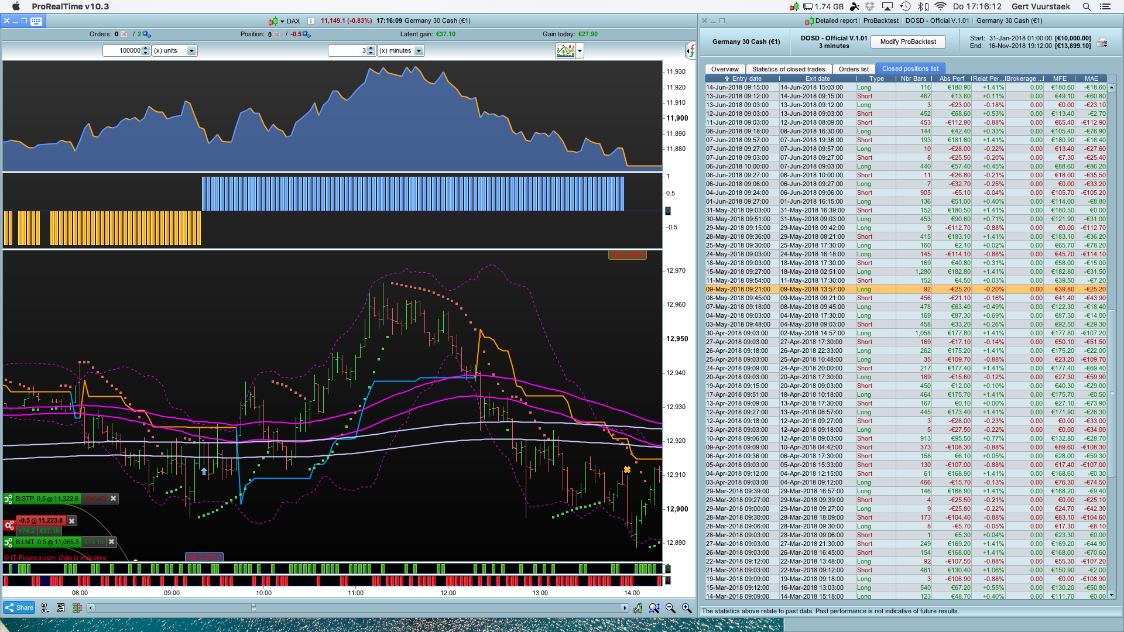1124x632 pixels.
Task: Cancel the B:STP 0.5 @ 11,322.6 order
Action: pyautogui.click(x=114, y=499)
